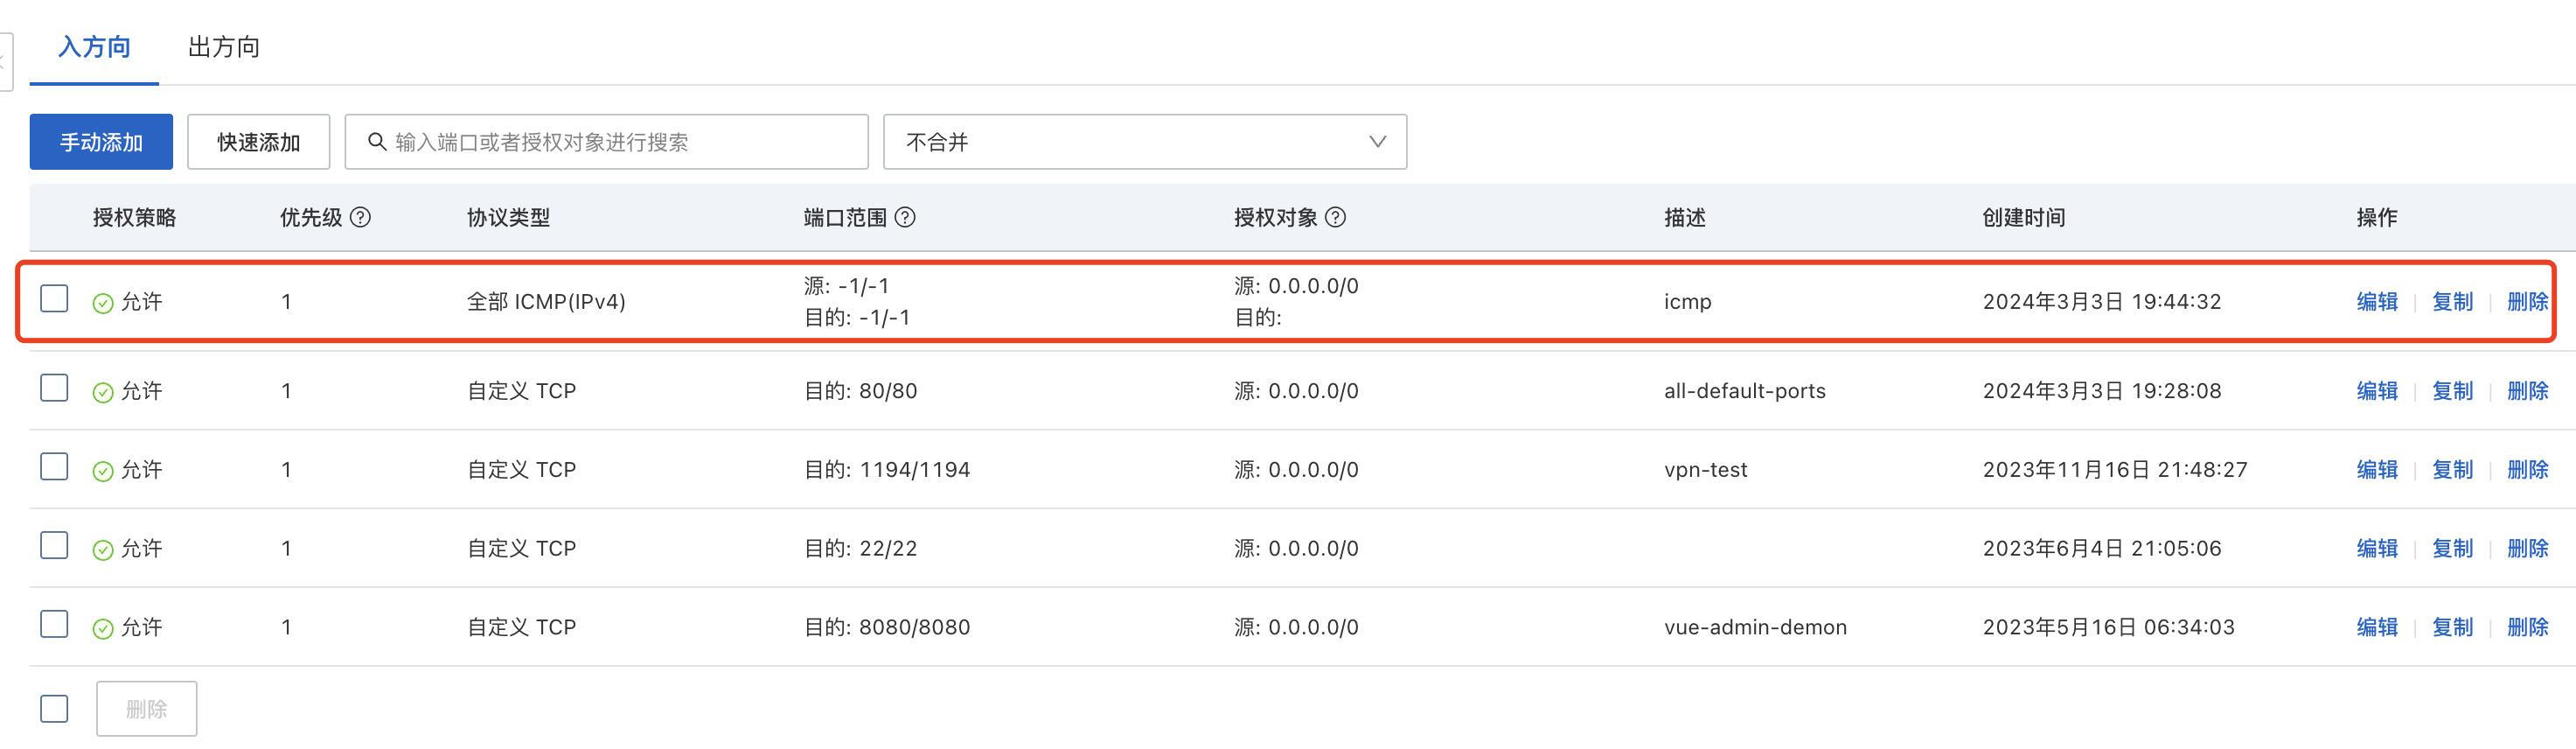Click 删除 for the 22/22 port rule
Screen dimensions: 2576x749
click(x=2527, y=549)
